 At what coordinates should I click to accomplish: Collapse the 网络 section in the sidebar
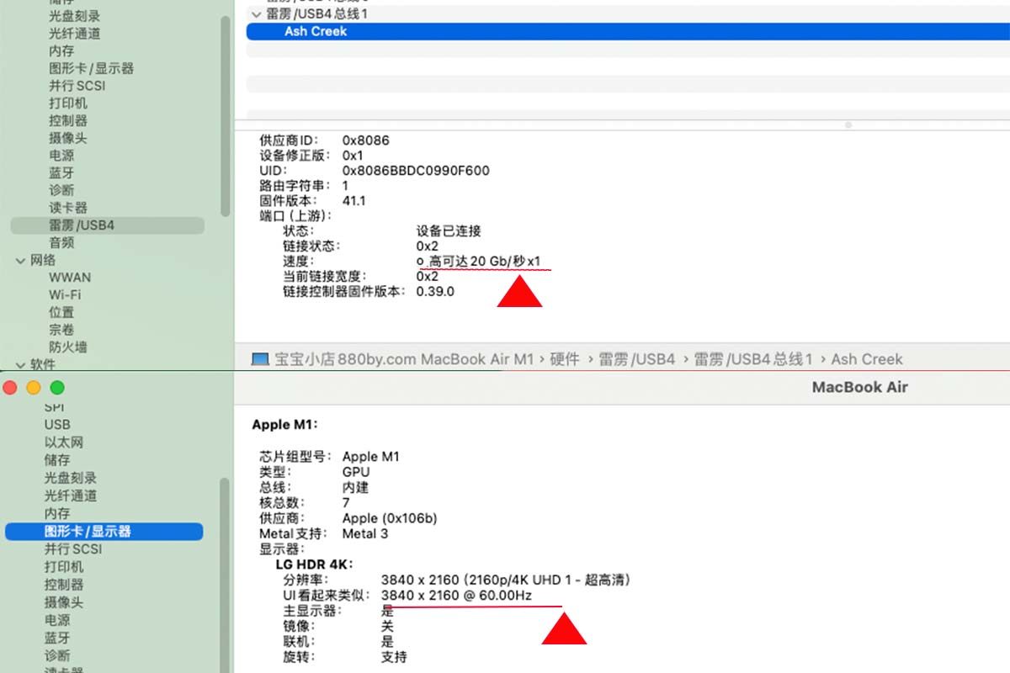(x=21, y=260)
